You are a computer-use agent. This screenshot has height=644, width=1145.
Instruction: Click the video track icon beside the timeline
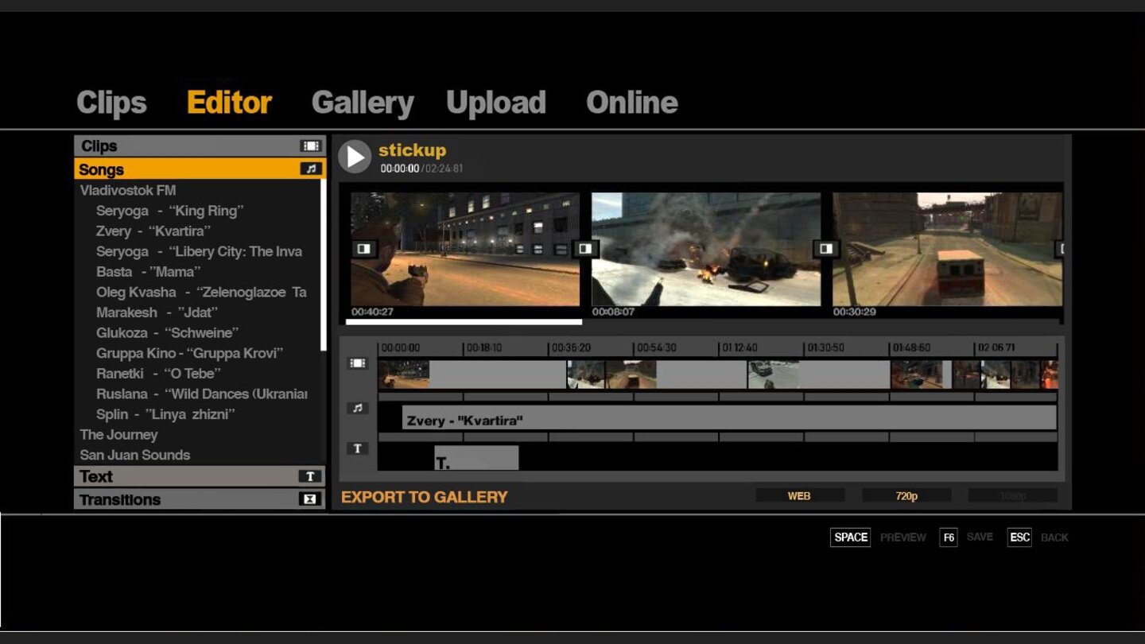click(x=357, y=363)
